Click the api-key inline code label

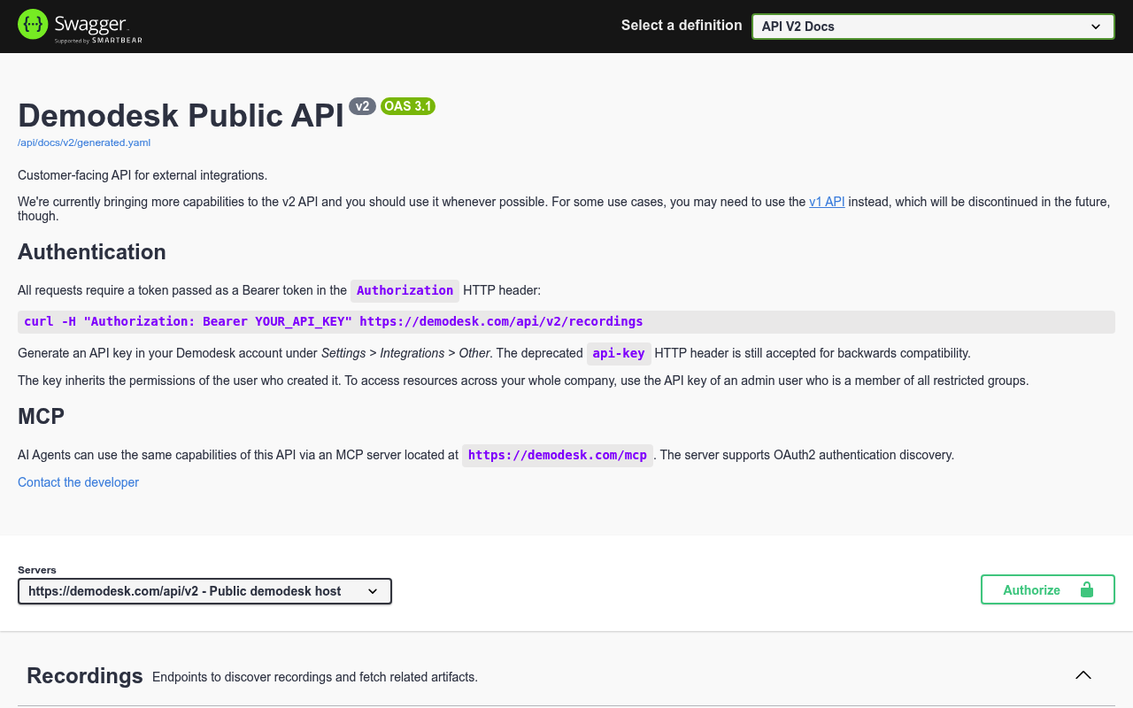coord(619,353)
